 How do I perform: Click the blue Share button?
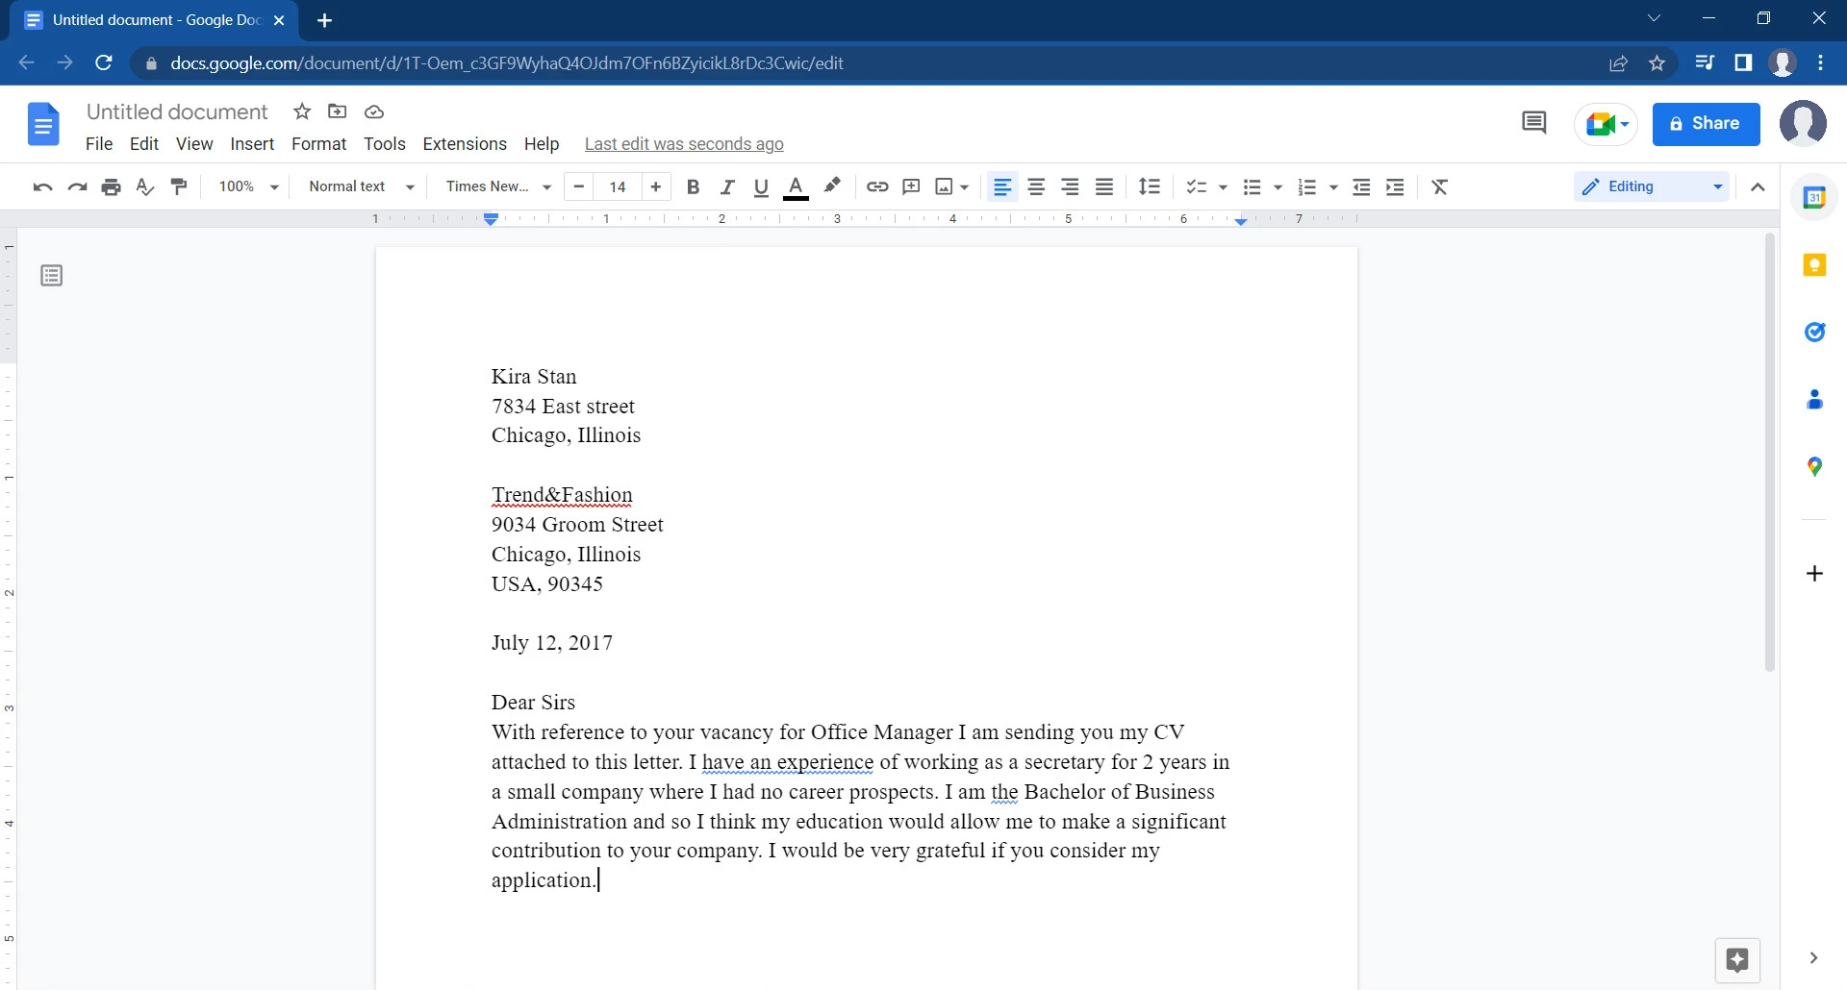click(1706, 124)
